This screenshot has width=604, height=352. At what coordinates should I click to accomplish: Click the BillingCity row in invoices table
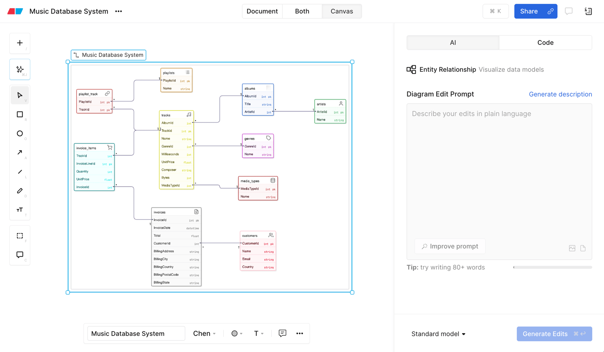coord(176,259)
